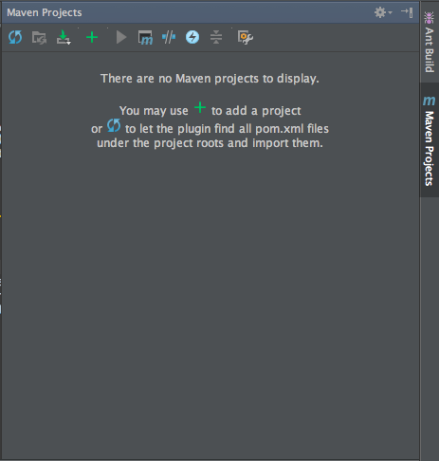Open Maven settings wrench icon
This screenshot has height=461, width=439.
tap(246, 37)
